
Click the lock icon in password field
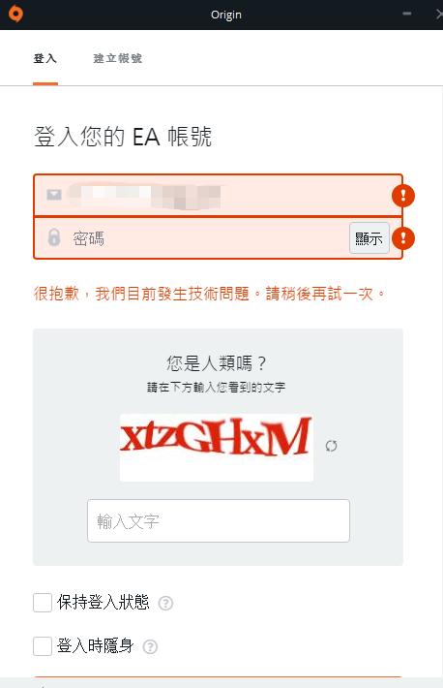tap(54, 237)
